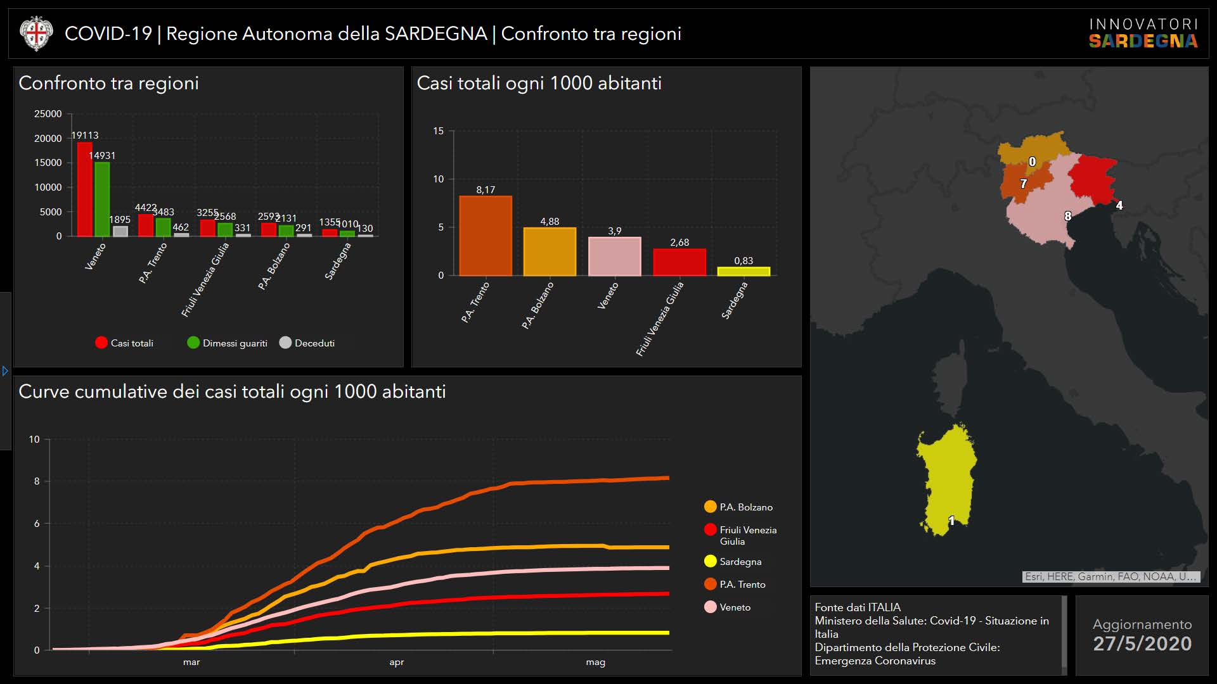1217x684 pixels.
Task: Expand the Esri map attribution text
Action: click(x=1110, y=576)
